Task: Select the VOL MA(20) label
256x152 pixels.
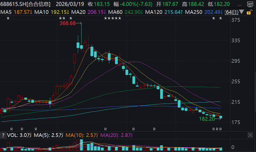Action: point(108,135)
